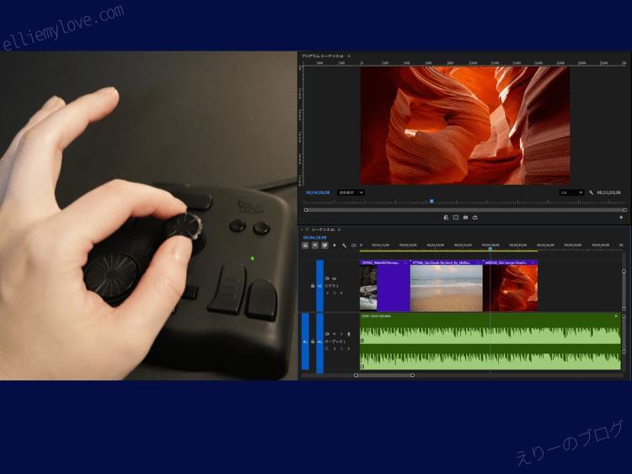
Task: Open the button editor plus icon
Action: (621, 218)
